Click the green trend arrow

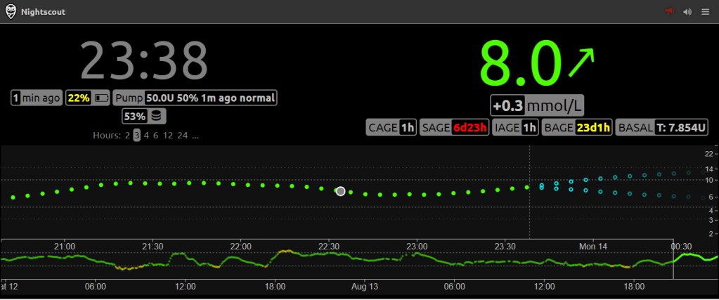581,63
